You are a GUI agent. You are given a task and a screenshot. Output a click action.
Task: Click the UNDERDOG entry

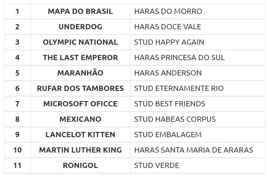click(80, 27)
